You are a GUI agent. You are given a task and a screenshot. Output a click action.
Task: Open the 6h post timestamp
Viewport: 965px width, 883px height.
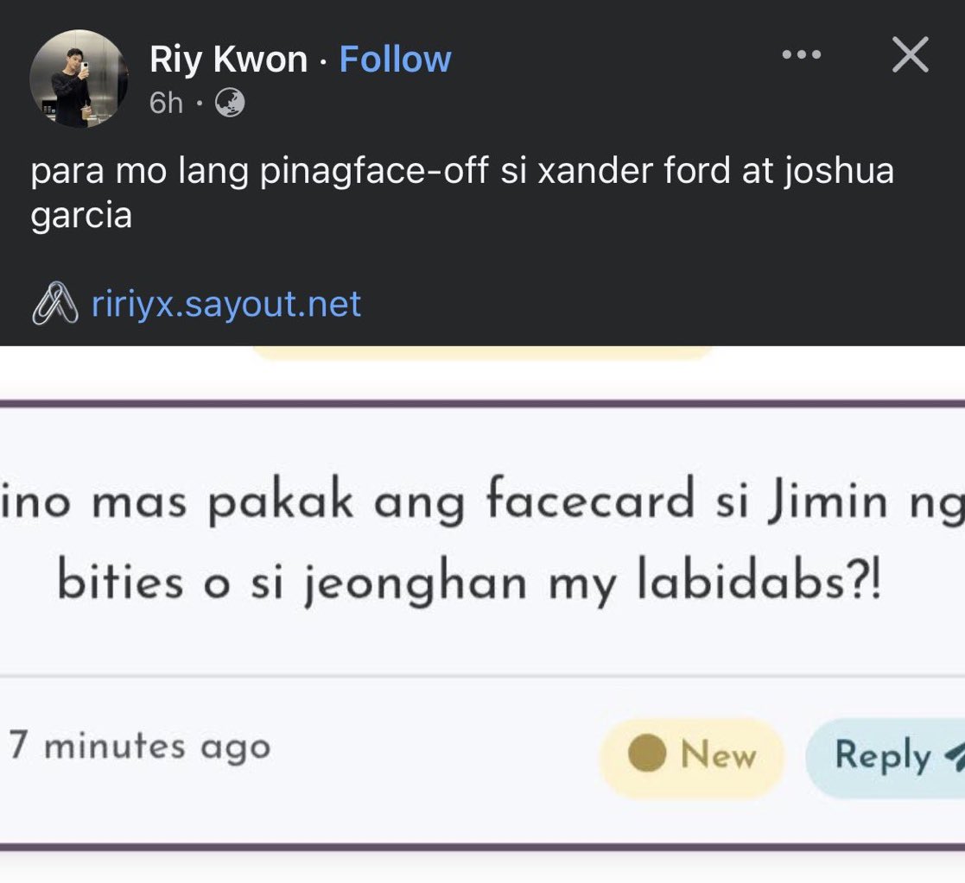[166, 103]
